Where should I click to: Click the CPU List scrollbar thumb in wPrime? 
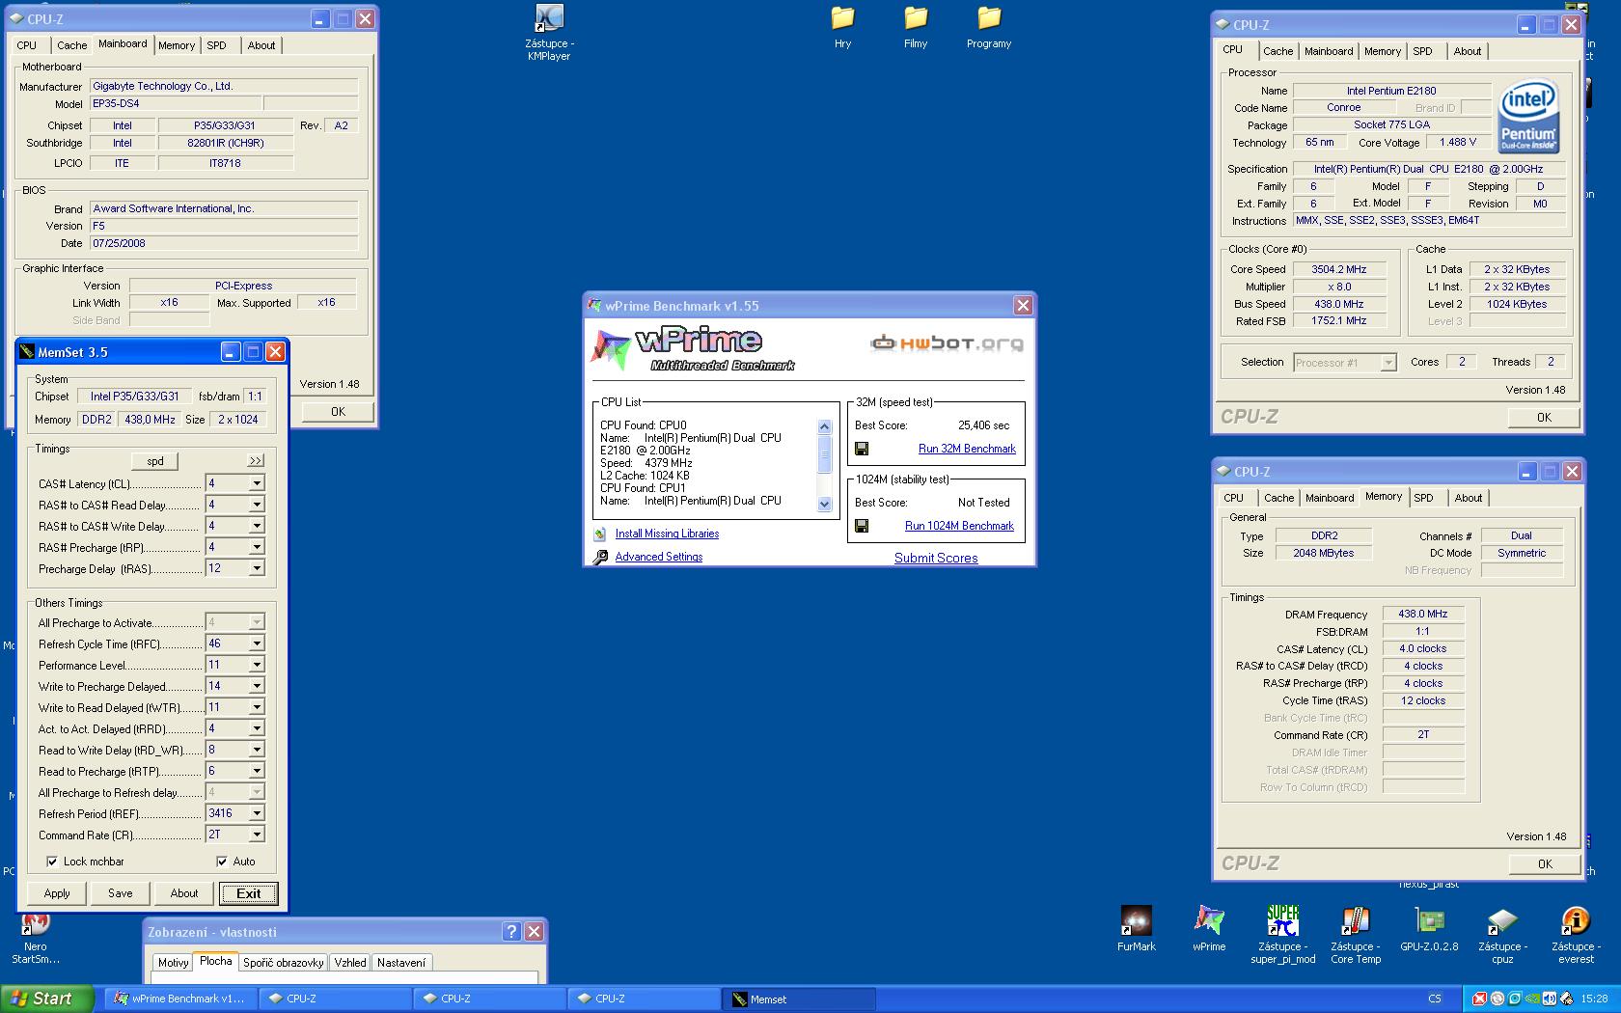[824, 453]
